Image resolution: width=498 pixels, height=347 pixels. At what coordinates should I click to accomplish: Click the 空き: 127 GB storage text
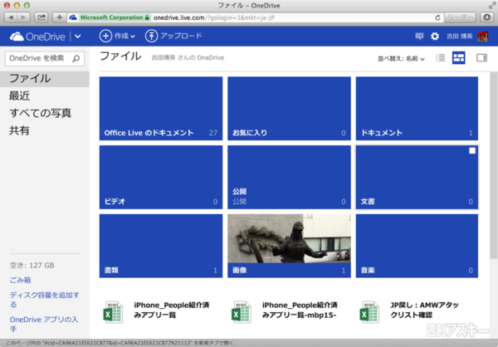pyautogui.click(x=32, y=266)
